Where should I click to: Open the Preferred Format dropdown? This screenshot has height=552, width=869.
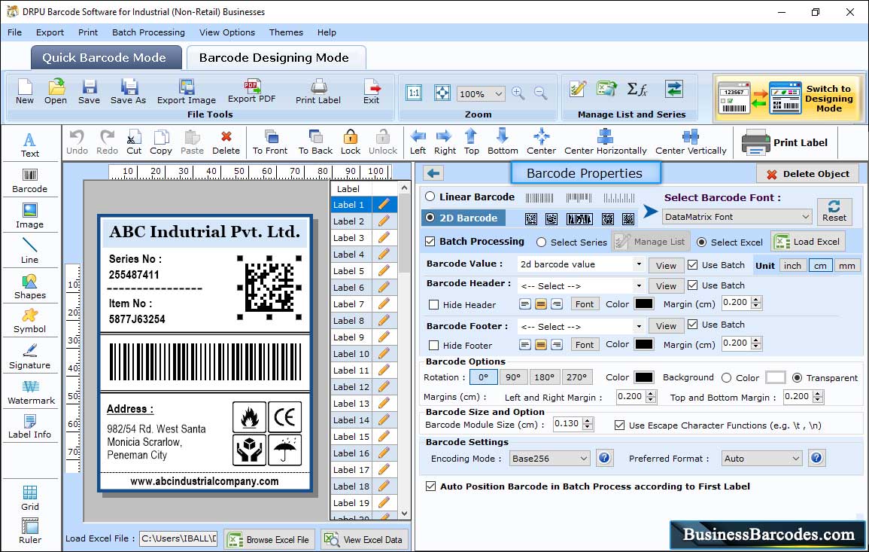761,459
